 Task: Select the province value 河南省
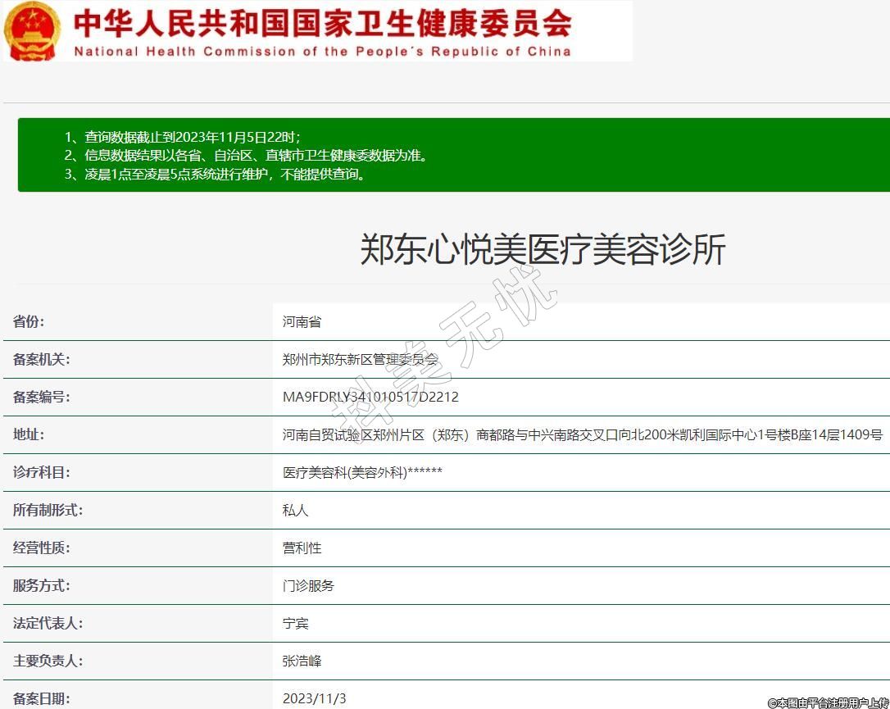[302, 322]
